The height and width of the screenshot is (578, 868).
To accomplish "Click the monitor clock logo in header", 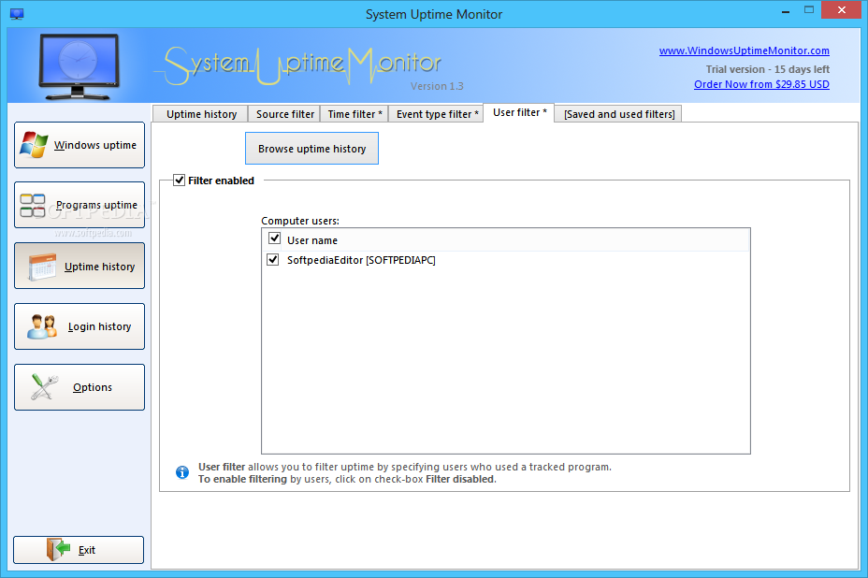I will 80,66.
